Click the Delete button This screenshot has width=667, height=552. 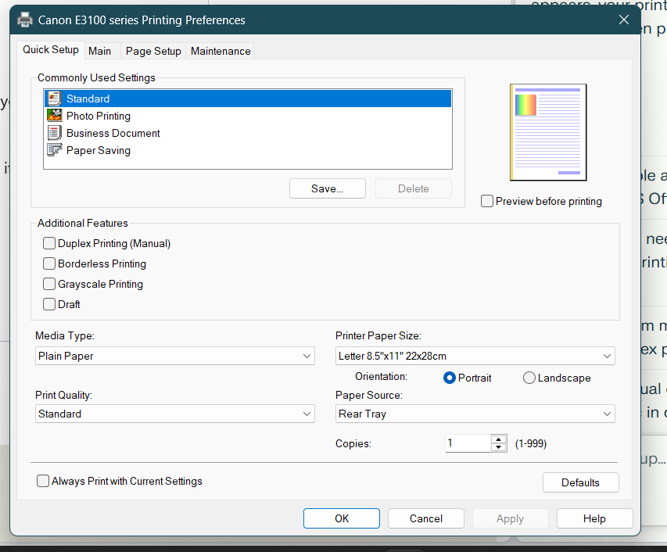(x=413, y=188)
